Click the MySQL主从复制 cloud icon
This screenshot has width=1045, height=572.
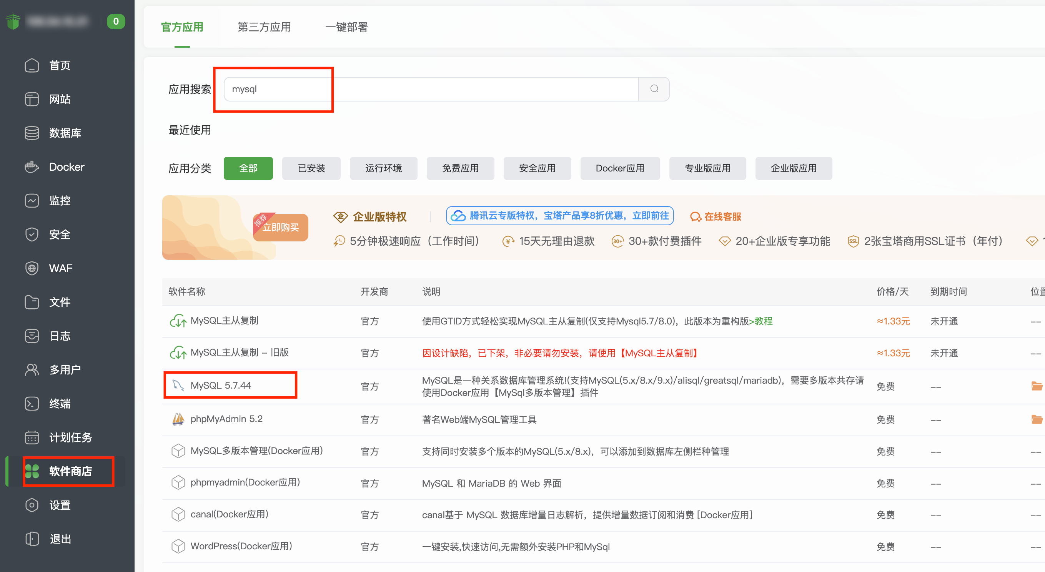178,321
